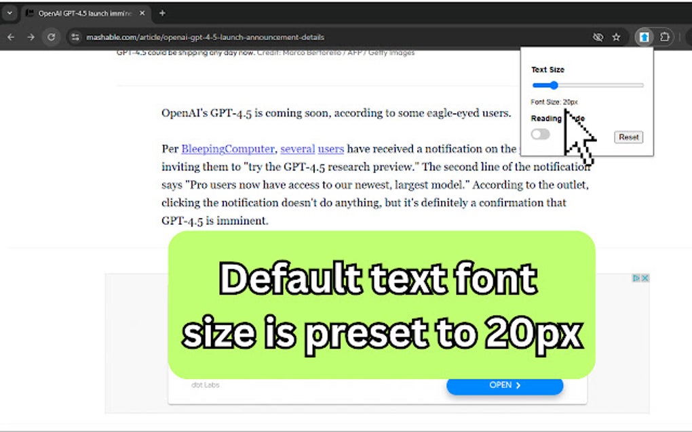Toggle Reading Mode off after enabling
Image resolution: width=692 pixels, height=432 pixels.
540,135
